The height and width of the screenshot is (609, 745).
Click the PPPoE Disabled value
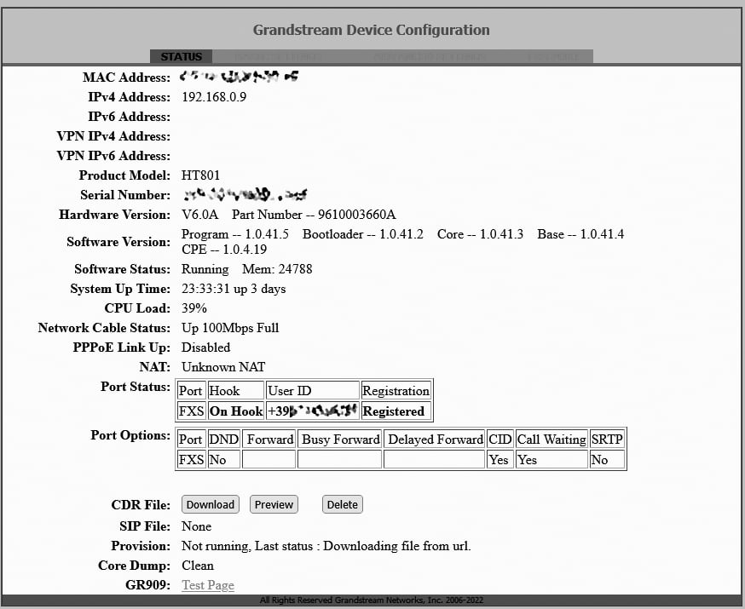point(205,347)
